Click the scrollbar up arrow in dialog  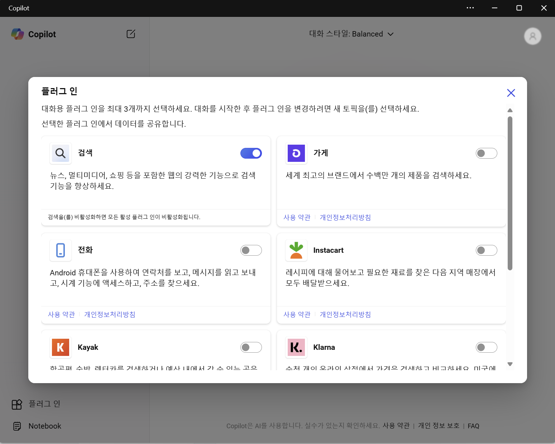coord(510,110)
